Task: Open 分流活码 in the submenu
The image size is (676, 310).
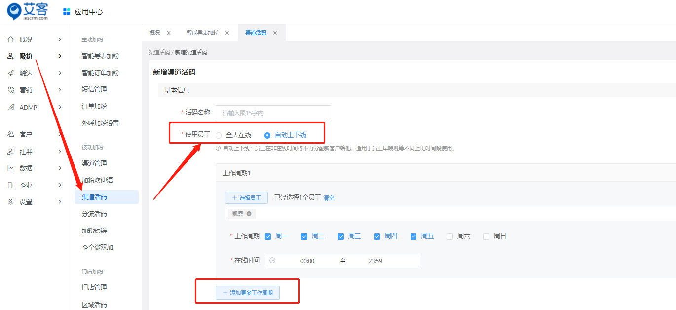Action: pyautogui.click(x=94, y=214)
